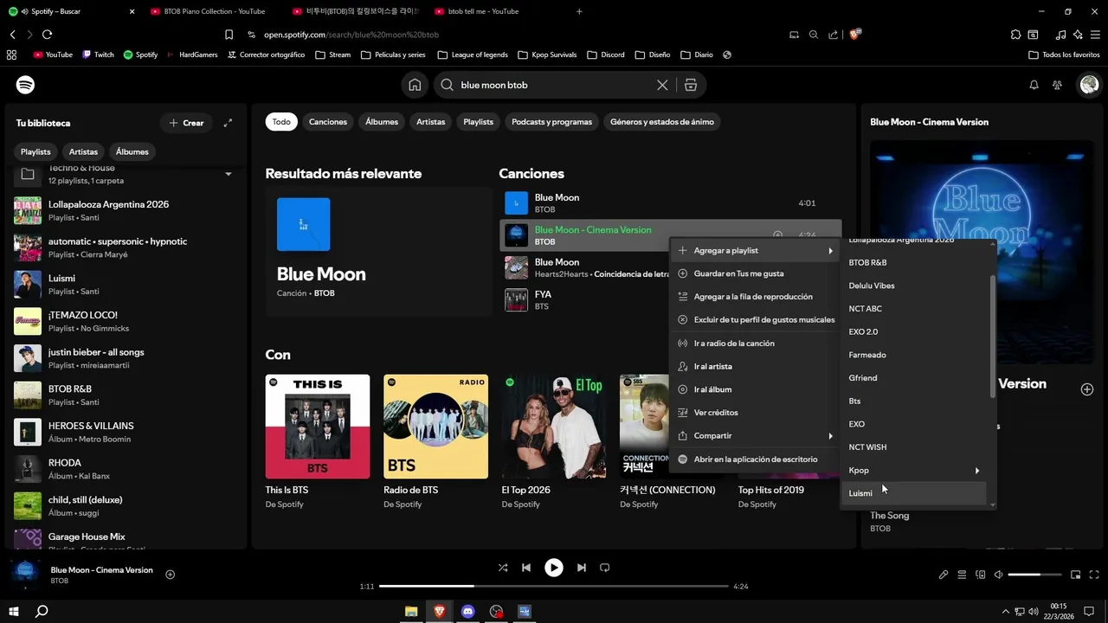Image resolution: width=1108 pixels, height=623 pixels.
Task: Click the Spotify logo in header
Action: click(x=25, y=85)
